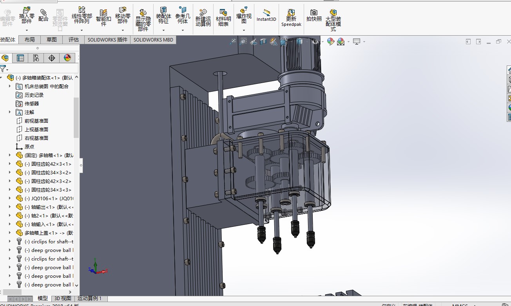
Task: Click Smart Fasteners (智能扣件) icon
Action: pyautogui.click(x=103, y=18)
